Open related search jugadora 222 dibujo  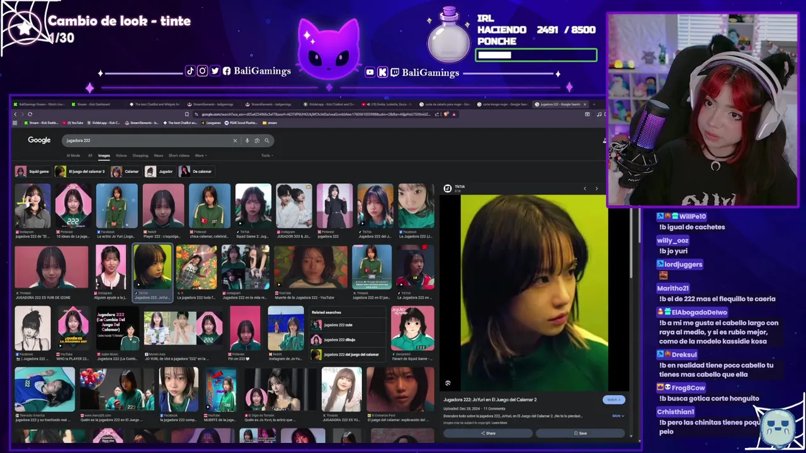tap(347, 340)
